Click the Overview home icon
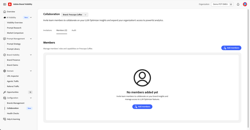 [4, 12]
